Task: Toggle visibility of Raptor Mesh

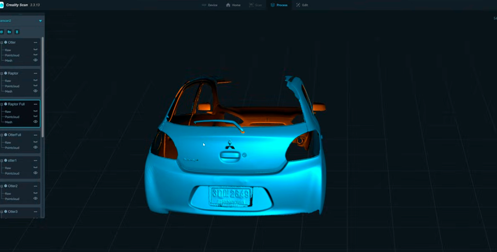Action: click(x=36, y=91)
